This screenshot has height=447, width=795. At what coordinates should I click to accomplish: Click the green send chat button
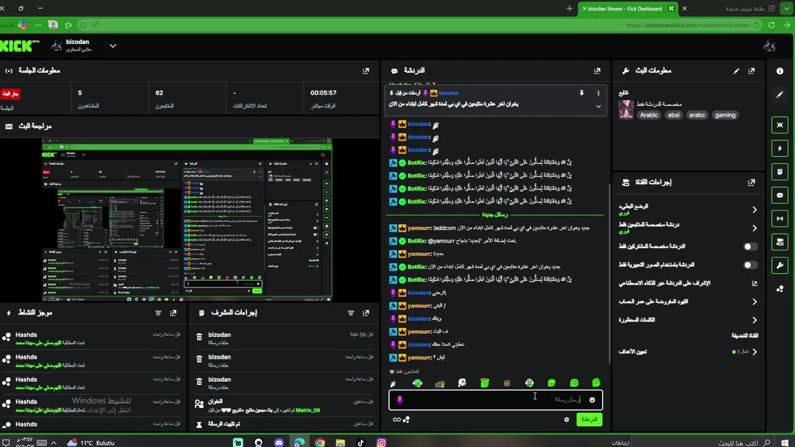tap(589, 420)
